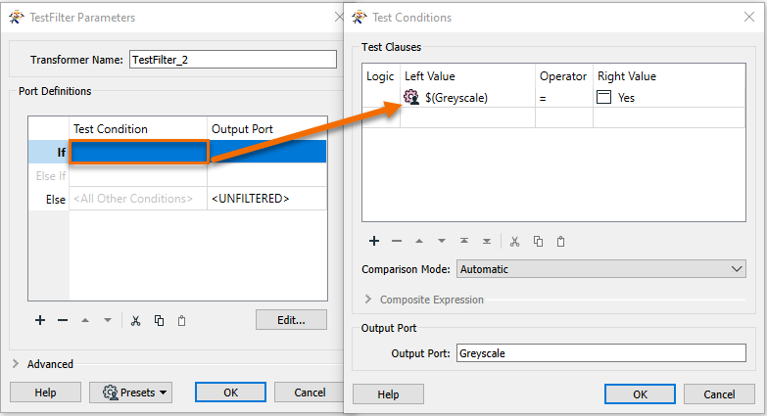
Task: Move test clause down one row
Action: click(x=442, y=241)
